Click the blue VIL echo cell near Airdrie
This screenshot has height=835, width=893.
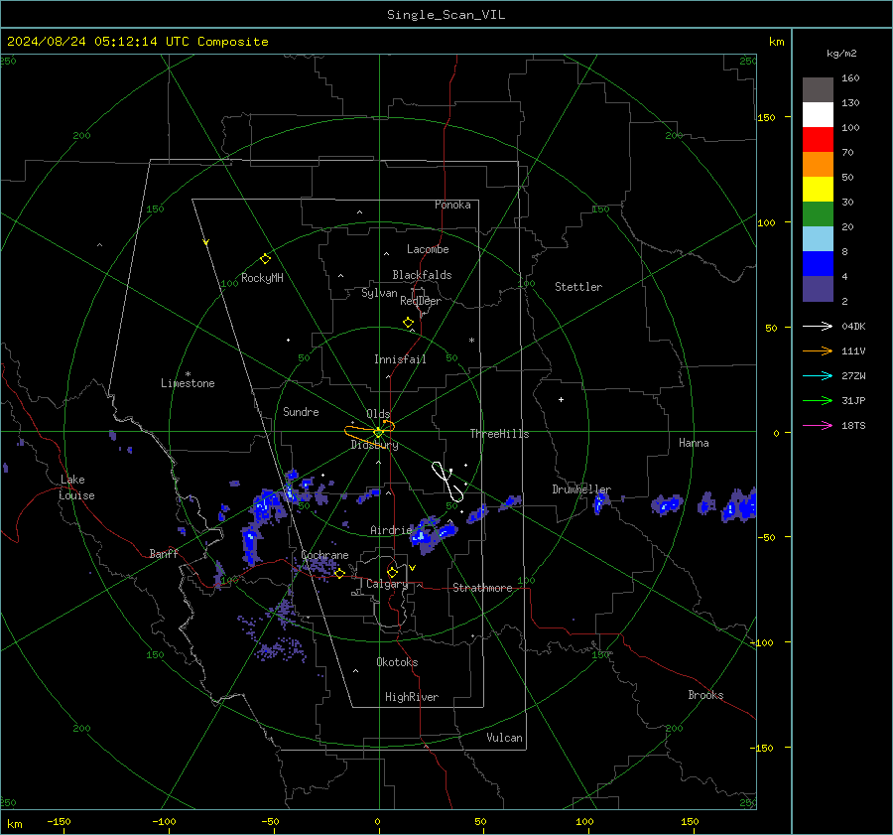[x=433, y=533]
